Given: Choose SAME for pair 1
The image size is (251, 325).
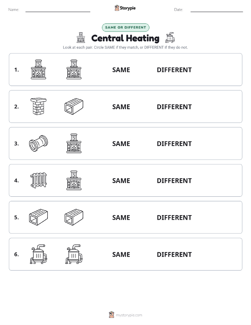Looking at the screenshot, I should [x=121, y=70].
